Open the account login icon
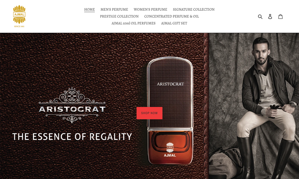The image size is (299, 179). (270, 16)
